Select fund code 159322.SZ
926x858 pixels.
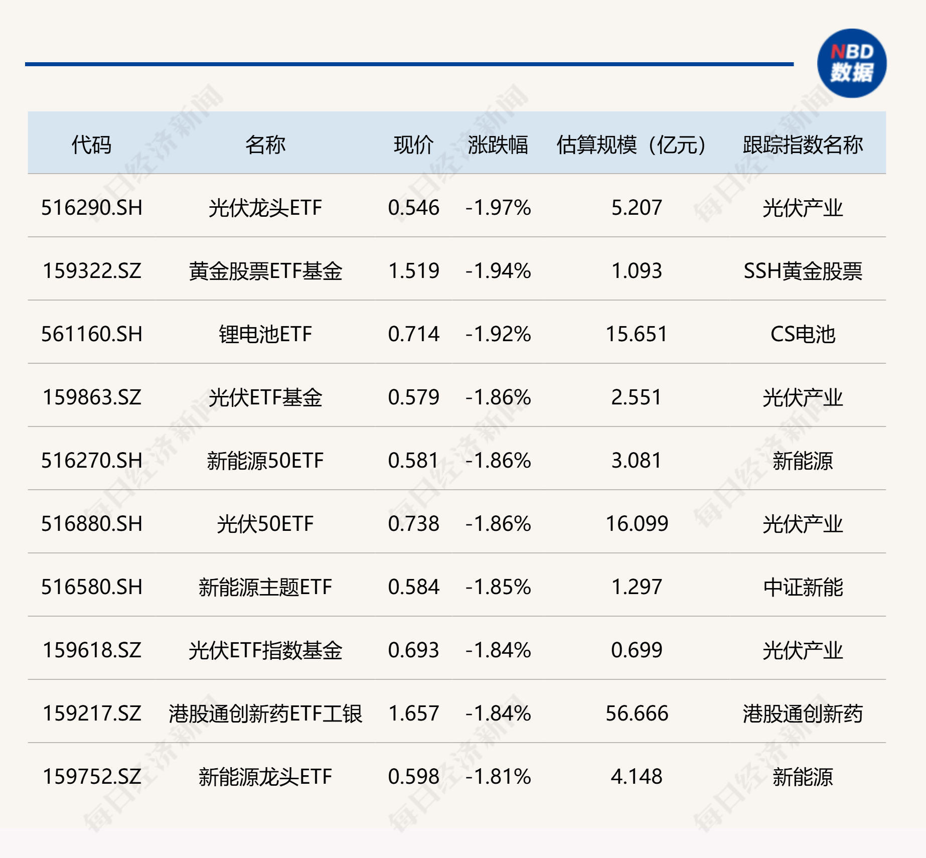[x=92, y=271]
